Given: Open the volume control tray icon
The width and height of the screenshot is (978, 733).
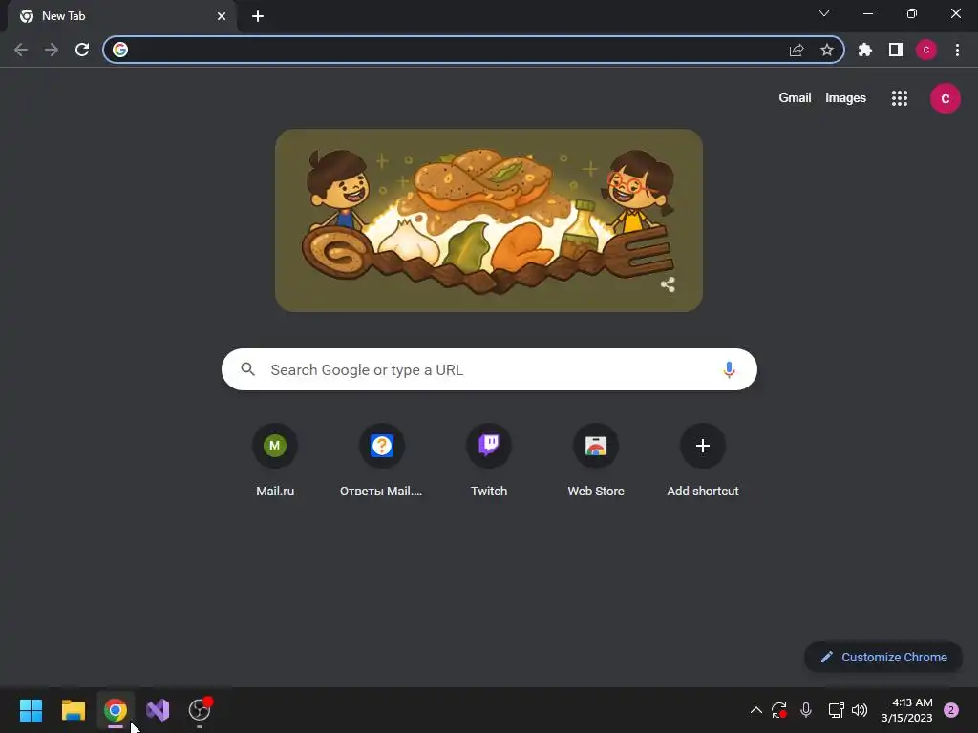Looking at the screenshot, I should [860, 710].
